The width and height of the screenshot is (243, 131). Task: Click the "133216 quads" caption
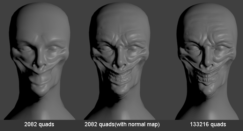pyautogui.click(x=208, y=124)
